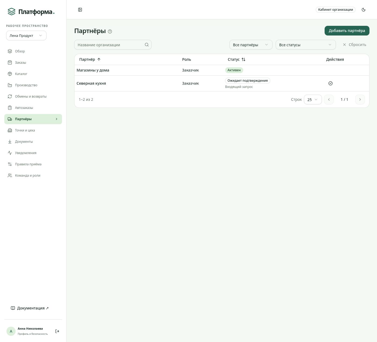
Task: Click the logout icon near Анна Николаева
Action: 57,331
